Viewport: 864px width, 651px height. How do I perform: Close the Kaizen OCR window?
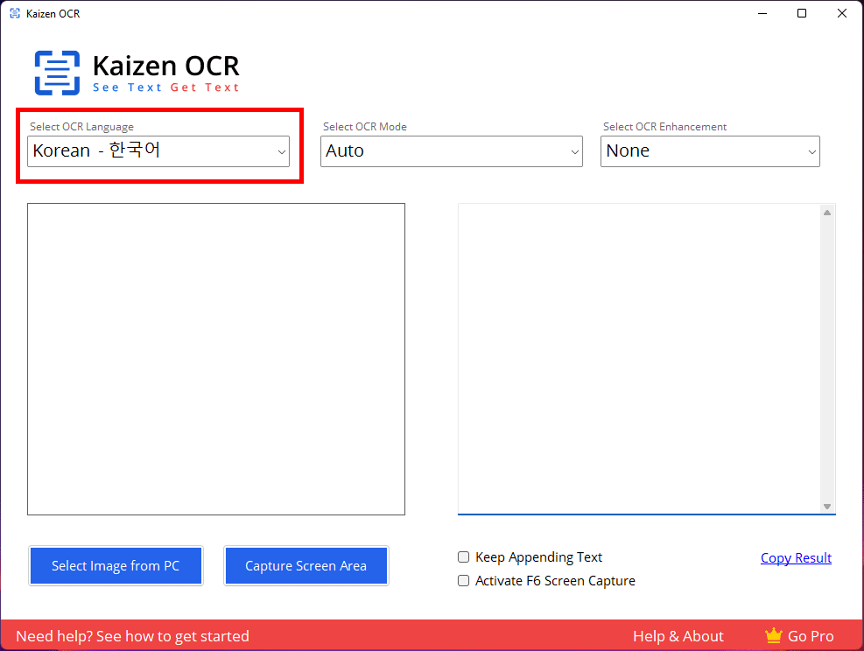(x=841, y=14)
